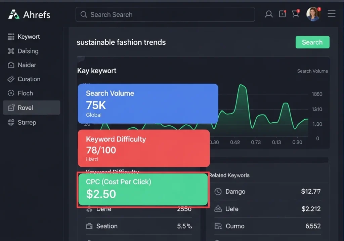344x241 pixels.
Task: Select Keywort in the sidebar
Action: pyautogui.click(x=29, y=37)
